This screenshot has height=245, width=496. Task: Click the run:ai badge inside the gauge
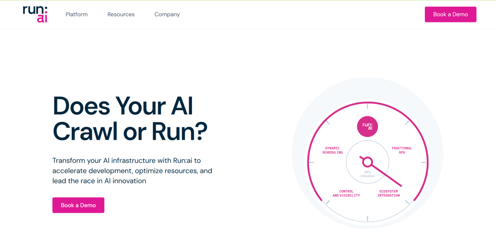click(x=367, y=126)
